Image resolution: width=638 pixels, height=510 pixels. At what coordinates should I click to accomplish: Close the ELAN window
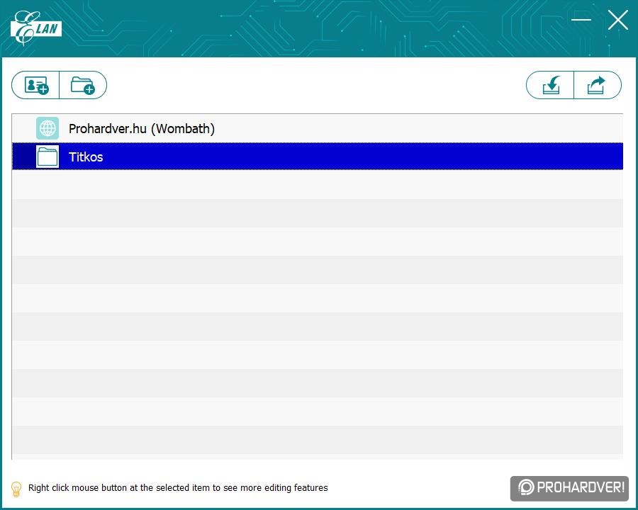click(x=617, y=20)
